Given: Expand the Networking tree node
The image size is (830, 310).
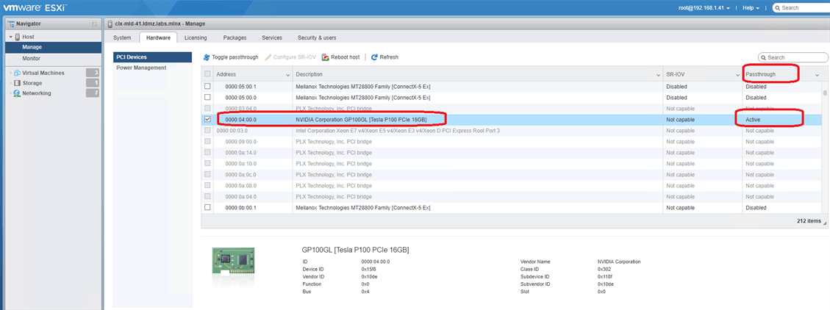Looking at the screenshot, I should 10,93.
